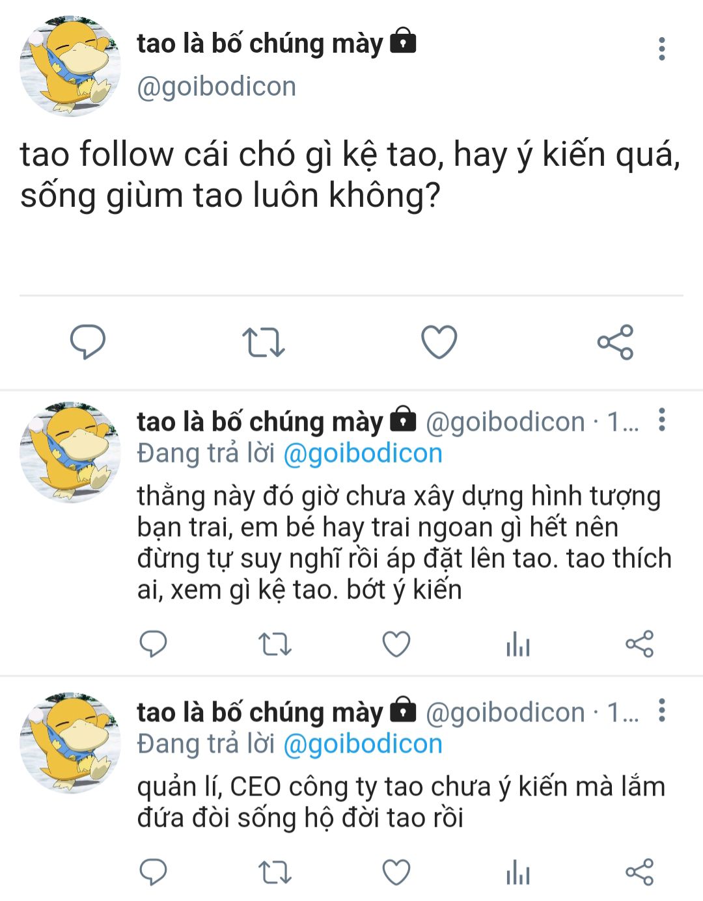This screenshot has height=901, width=703.
Task: Share the 'thằng này' reply tweet
Action: pos(639,644)
